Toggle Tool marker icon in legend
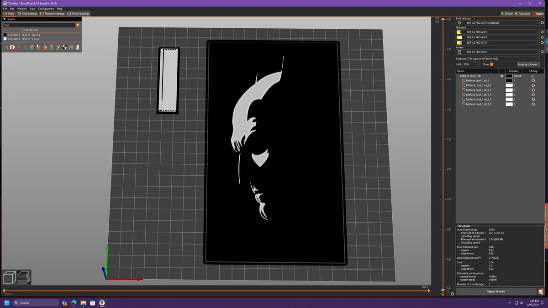 pyautogui.click(x=78, y=47)
